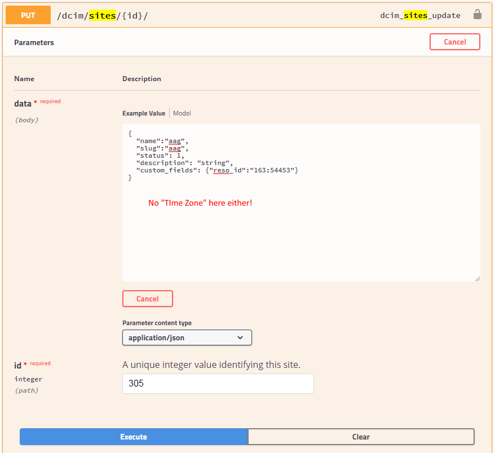Click the Clear button

tap(361, 437)
